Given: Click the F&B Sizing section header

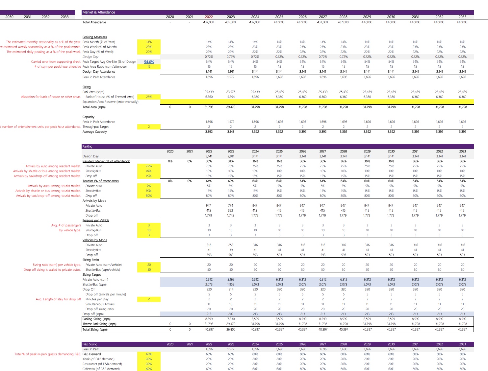Looking at the screenshot, I should [278, 344].
